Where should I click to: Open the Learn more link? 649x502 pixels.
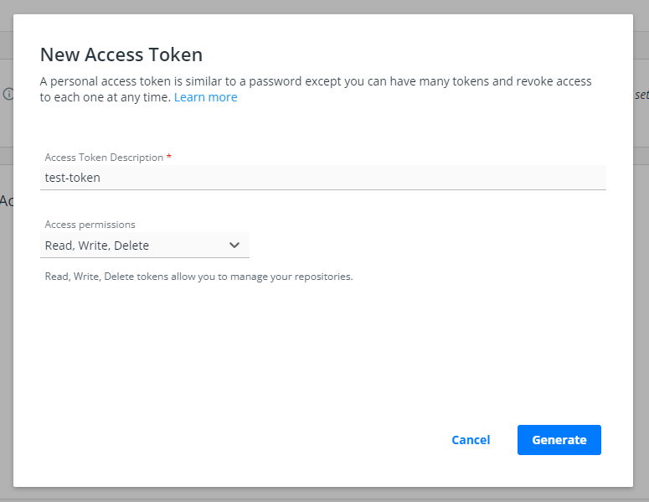click(x=206, y=97)
